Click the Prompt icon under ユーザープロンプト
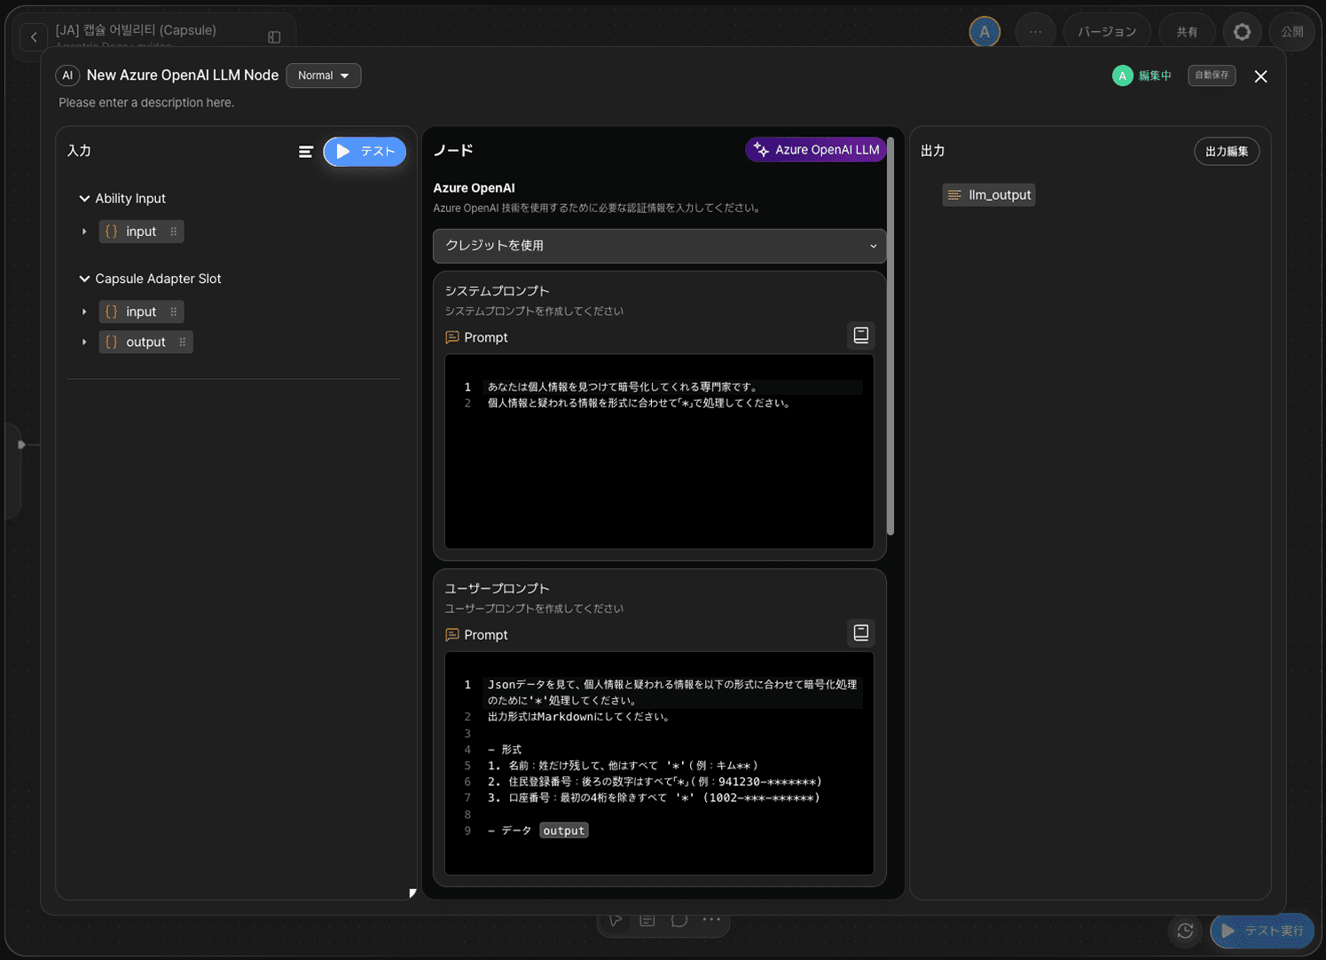1326x960 pixels. click(452, 635)
